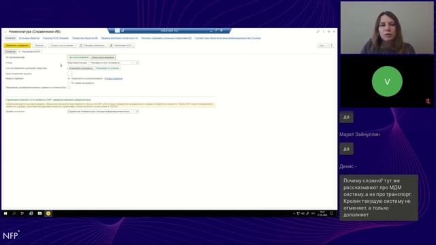Open the second link in the top navigation panel
436x245 pixels.
(29, 38)
